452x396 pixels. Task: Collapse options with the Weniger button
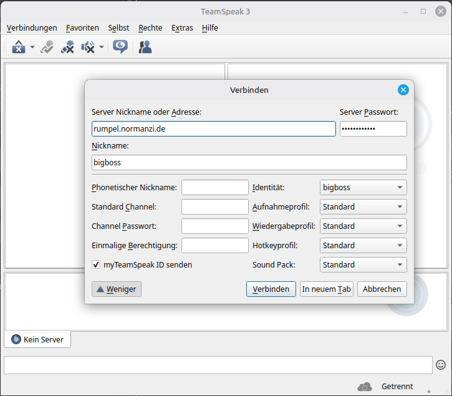(117, 289)
